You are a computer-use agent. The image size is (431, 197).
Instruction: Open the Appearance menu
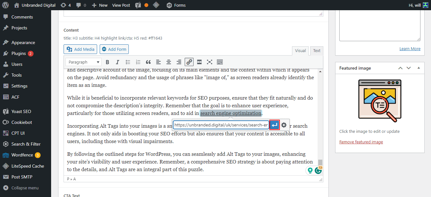pyautogui.click(x=23, y=42)
